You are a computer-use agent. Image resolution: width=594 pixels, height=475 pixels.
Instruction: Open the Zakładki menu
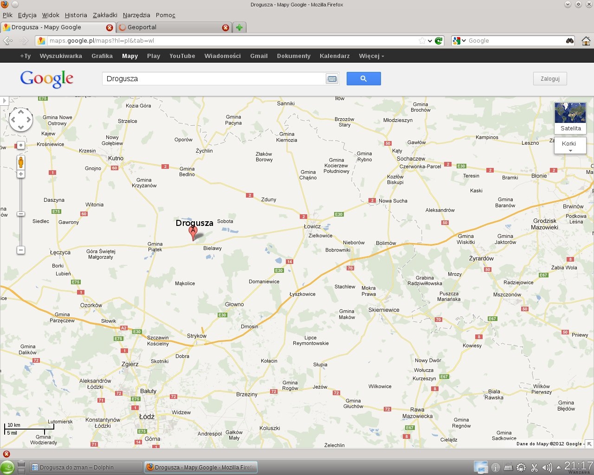(105, 15)
